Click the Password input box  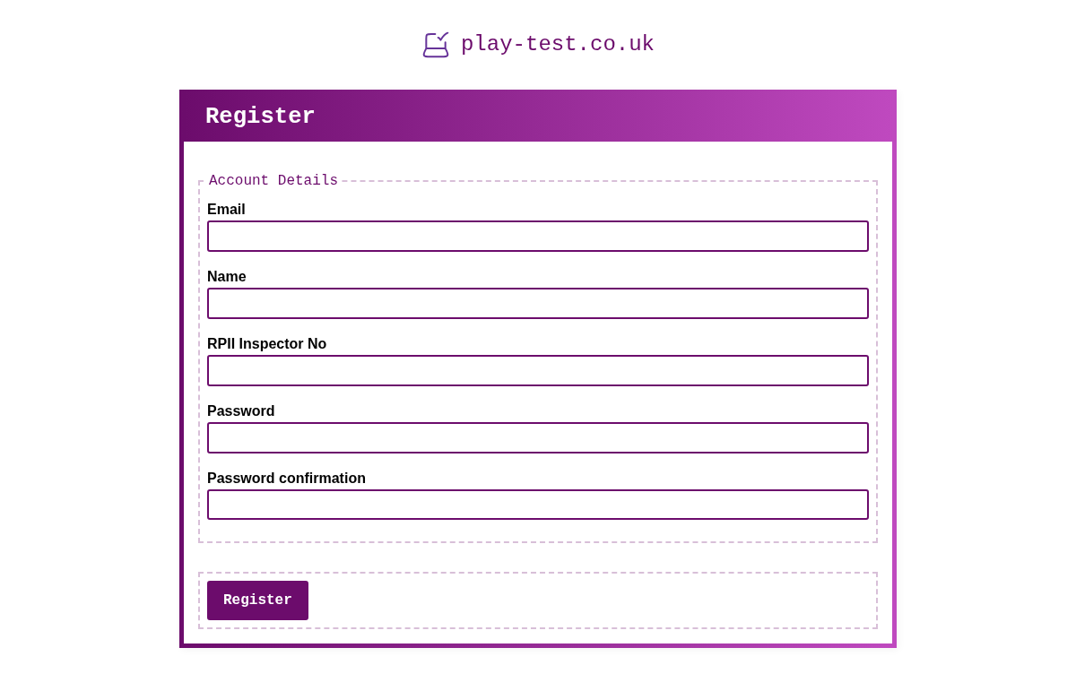[x=538, y=437]
